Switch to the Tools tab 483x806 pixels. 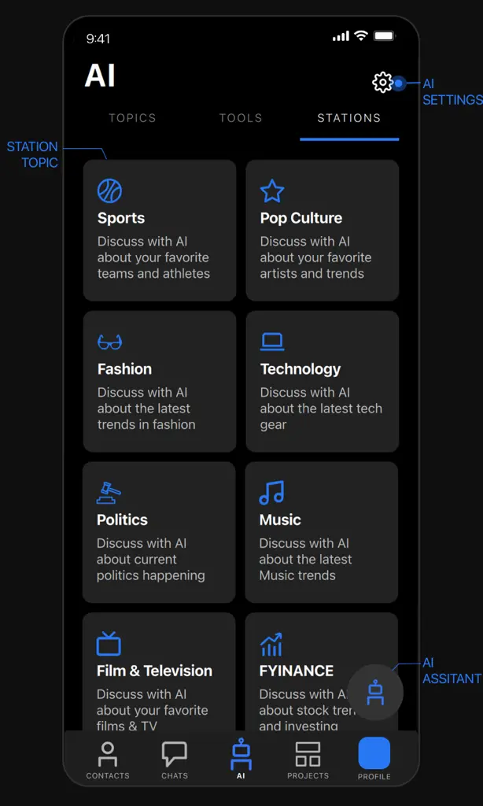[x=241, y=118]
